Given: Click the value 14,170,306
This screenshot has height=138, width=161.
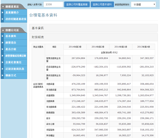Looking at the screenshot, I should (x=147, y=135).
